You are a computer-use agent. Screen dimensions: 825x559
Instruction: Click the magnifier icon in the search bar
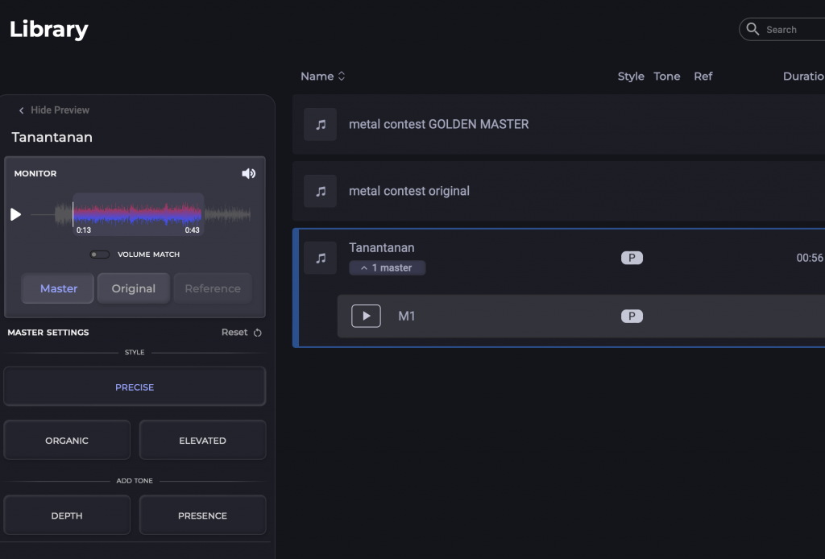point(753,29)
